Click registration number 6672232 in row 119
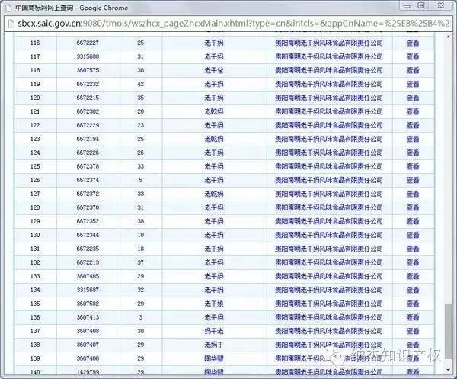 pyautogui.click(x=88, y=84)
